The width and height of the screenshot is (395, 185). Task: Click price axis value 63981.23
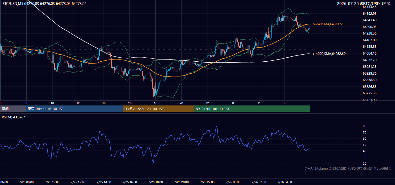tap(369, 67)
